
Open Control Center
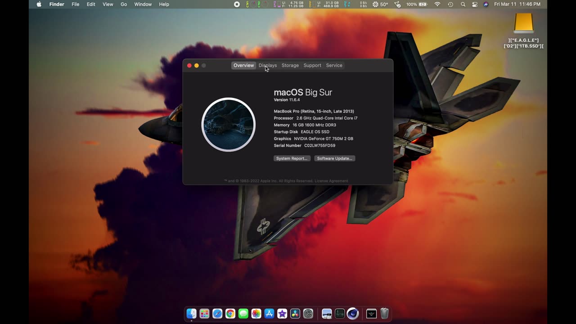(475, 4)
